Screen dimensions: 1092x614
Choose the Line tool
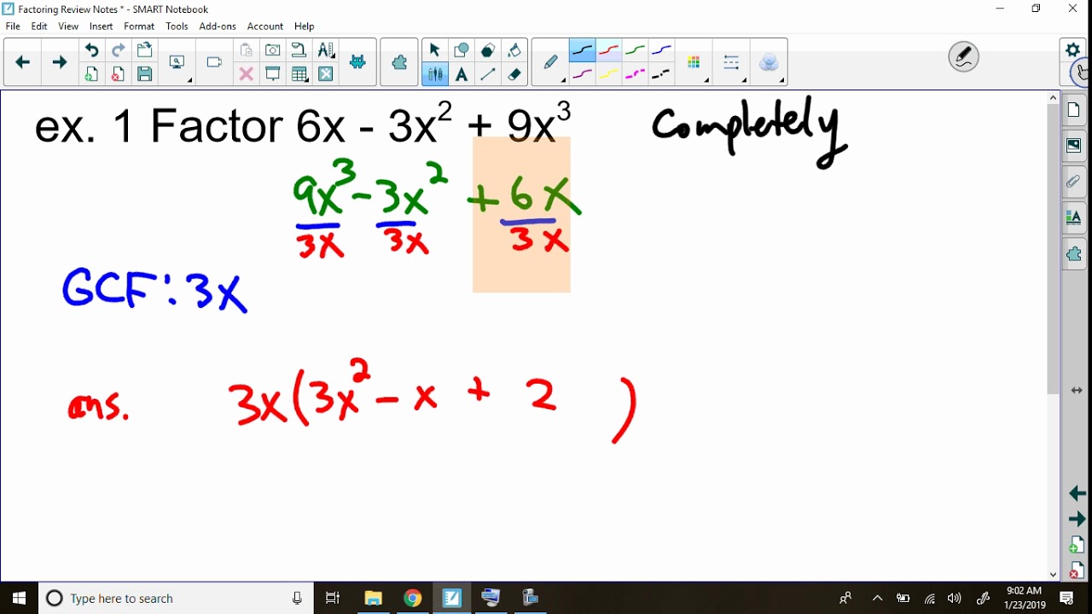tap(488, 74)
